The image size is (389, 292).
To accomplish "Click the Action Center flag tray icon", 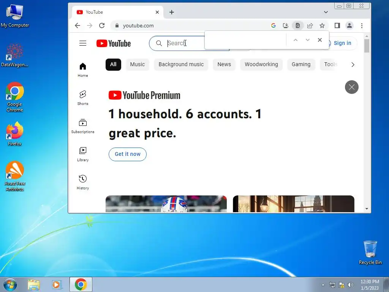I will pos(342,285).
